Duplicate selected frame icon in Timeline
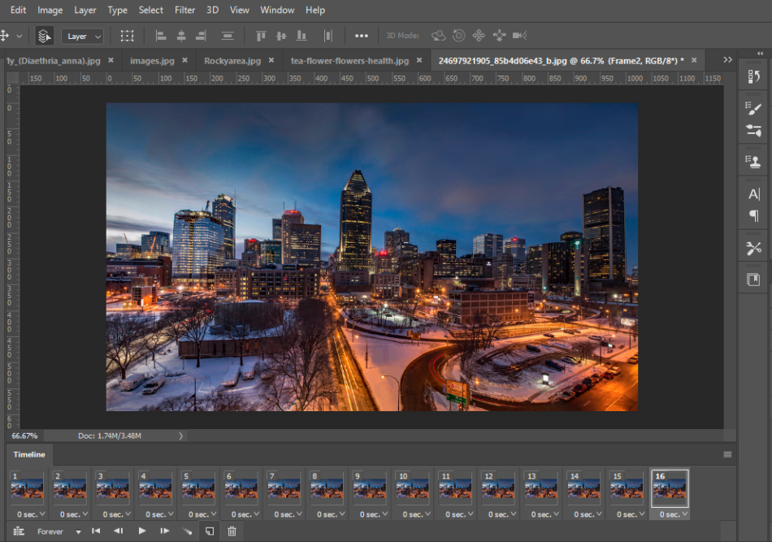The height and width of the screenshot is (542, 772). 210,531
